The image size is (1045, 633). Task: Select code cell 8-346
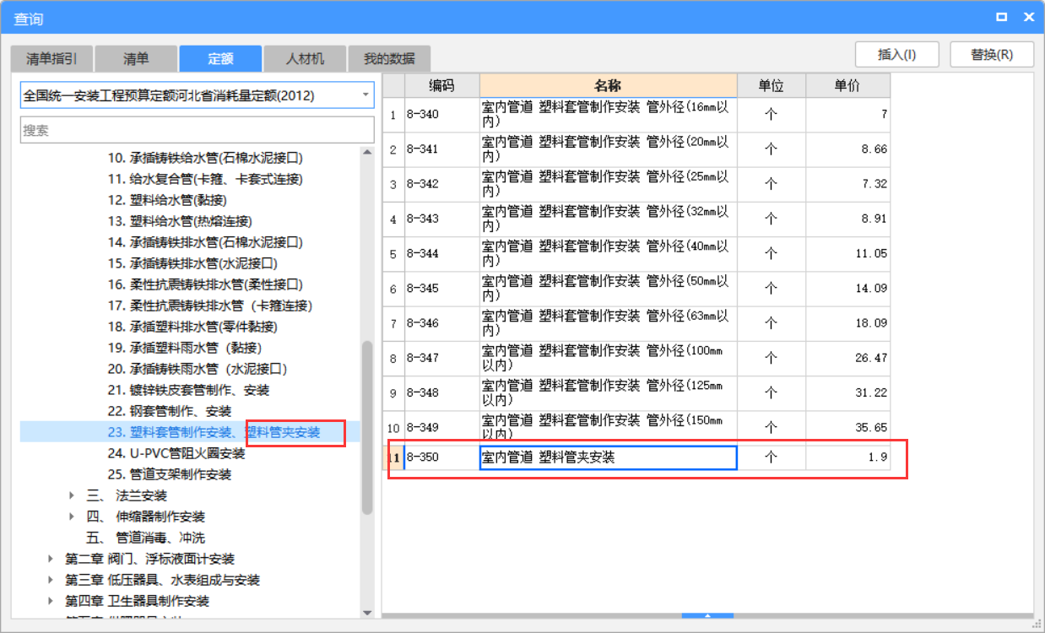pos(441,323)
